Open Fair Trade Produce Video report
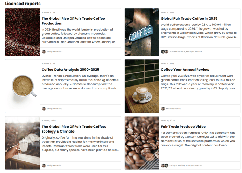The image size is (242, 173). [x=183, y=127]
